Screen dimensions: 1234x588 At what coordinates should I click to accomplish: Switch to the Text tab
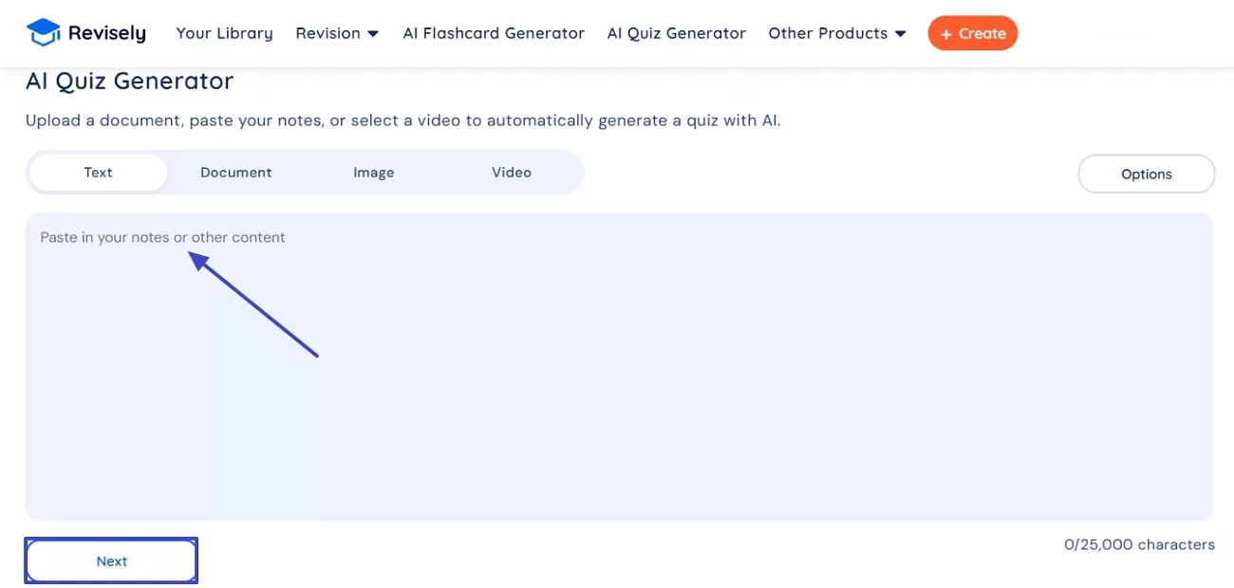point(98,173)
